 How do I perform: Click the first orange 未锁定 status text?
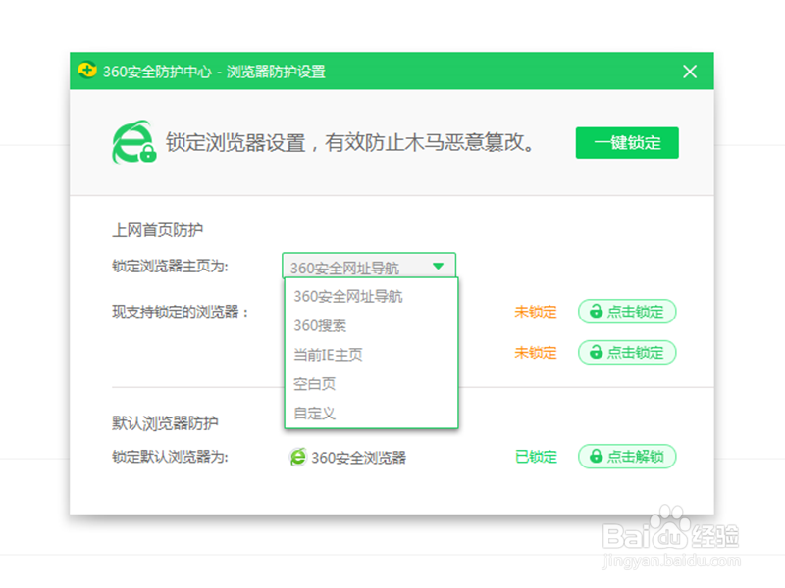pyautogui.click(x=535, y=312)
